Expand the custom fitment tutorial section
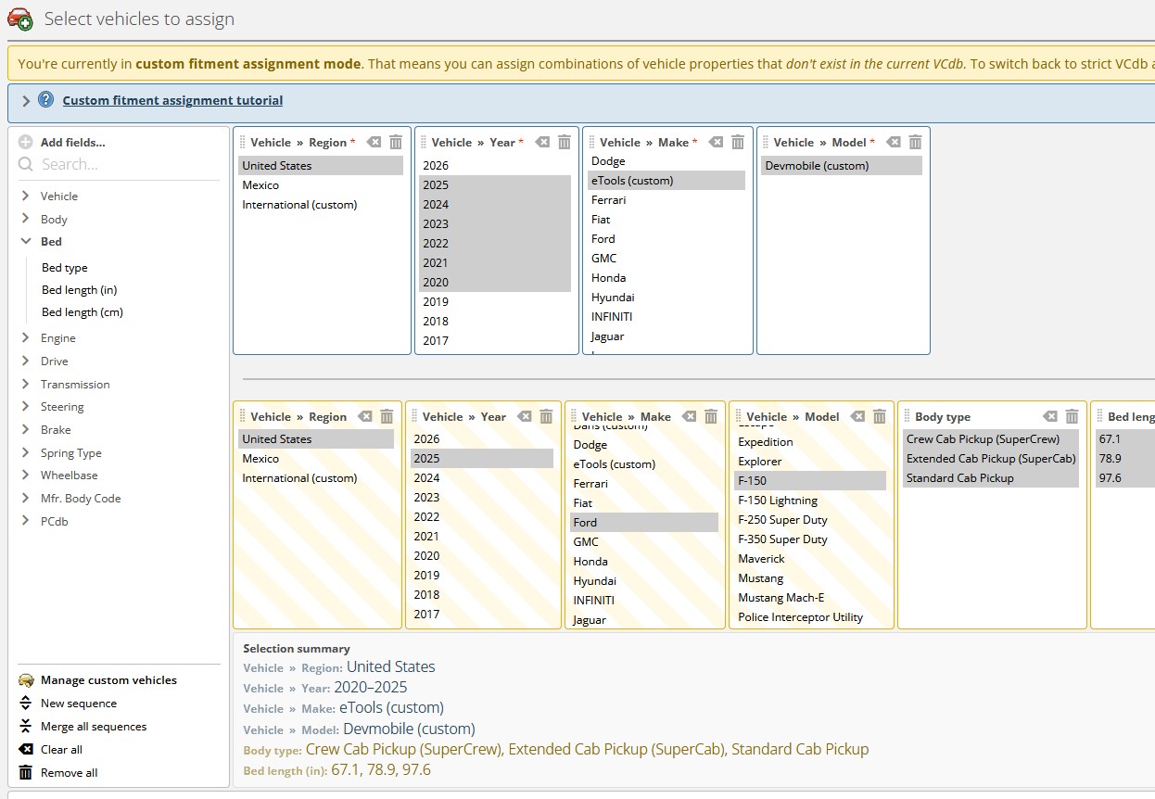The width and height of the screenshot is (1155, 799). 26,101
